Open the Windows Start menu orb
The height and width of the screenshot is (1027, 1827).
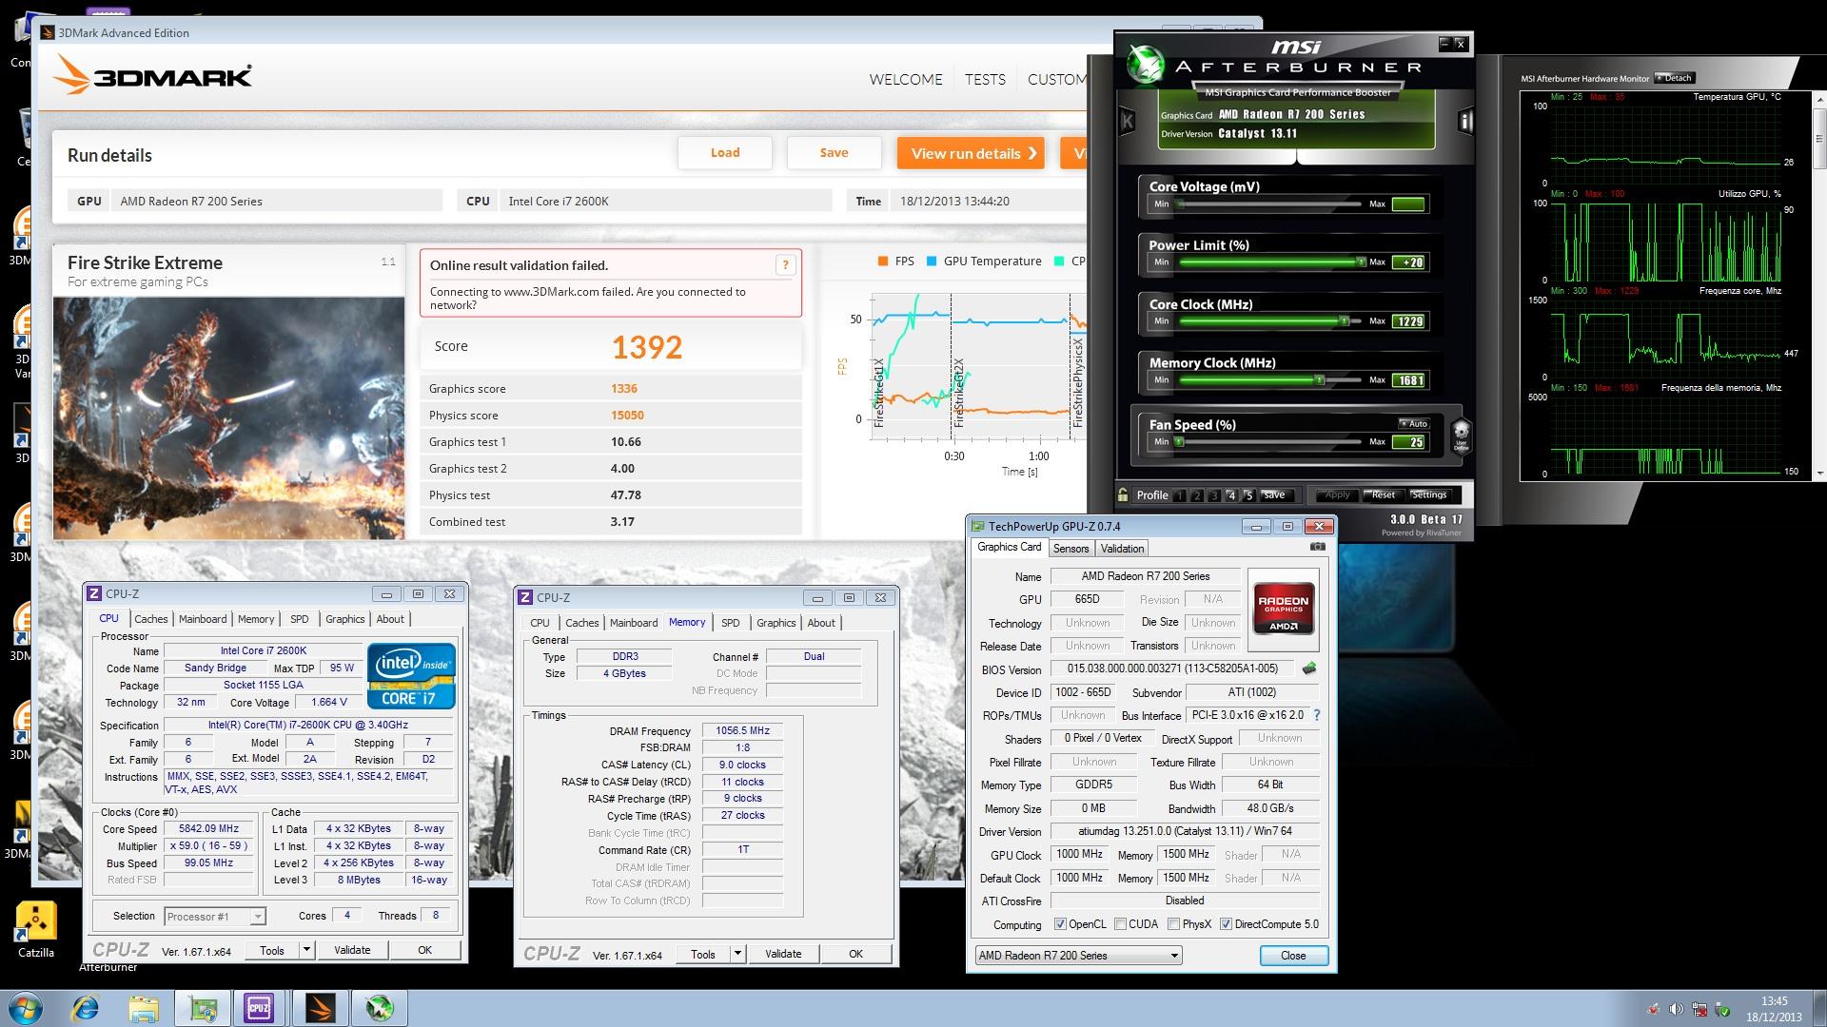pos(26,1008)
